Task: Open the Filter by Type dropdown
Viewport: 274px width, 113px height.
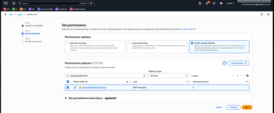Action: (169, 76)
